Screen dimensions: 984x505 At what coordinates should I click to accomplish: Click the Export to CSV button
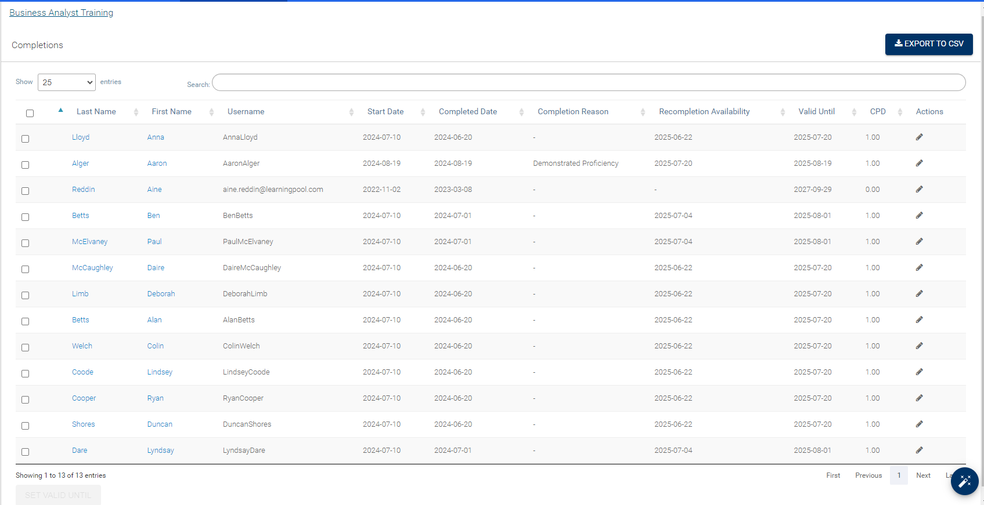coord(928,44)
